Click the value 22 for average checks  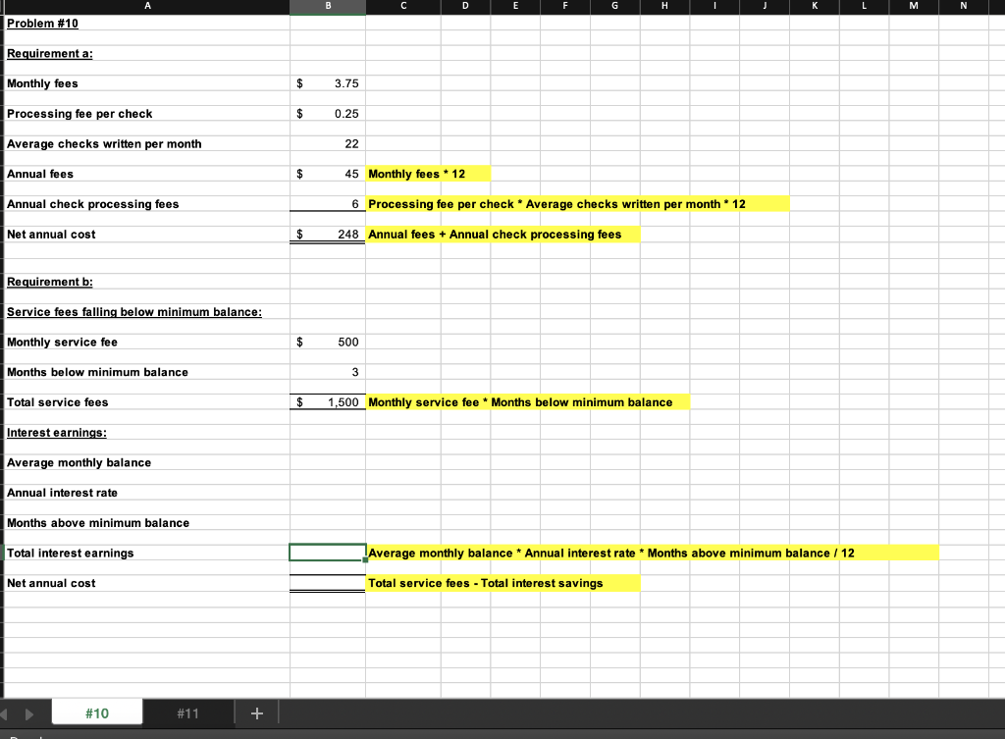coord(328,143)
